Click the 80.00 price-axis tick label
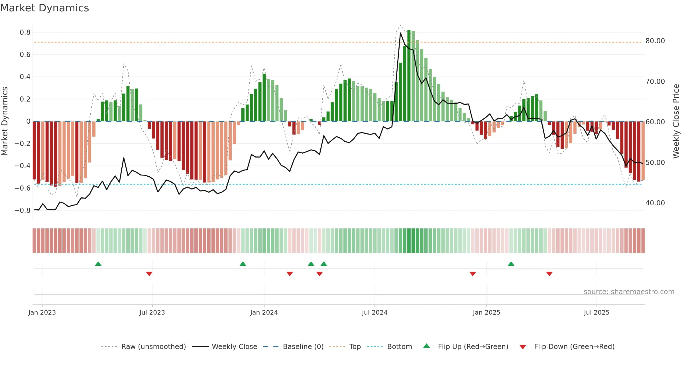 click(x=655, y=41)
